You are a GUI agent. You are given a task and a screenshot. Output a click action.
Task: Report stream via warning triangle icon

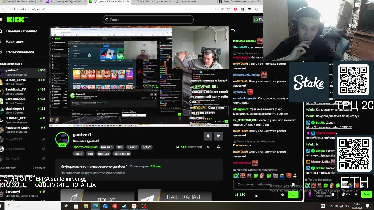point(218,147)
